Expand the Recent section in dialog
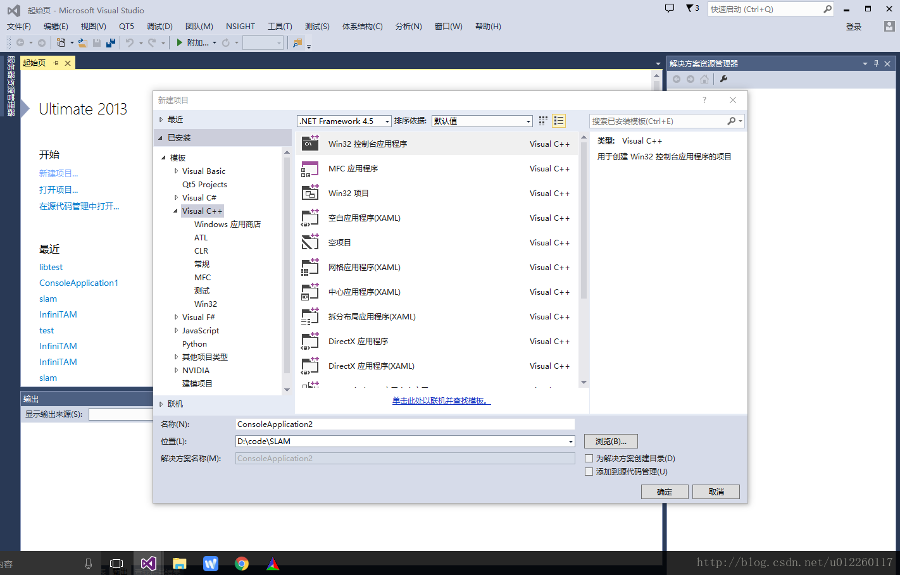This screenshot has height=575, width=900. click(x=161, y=119)
